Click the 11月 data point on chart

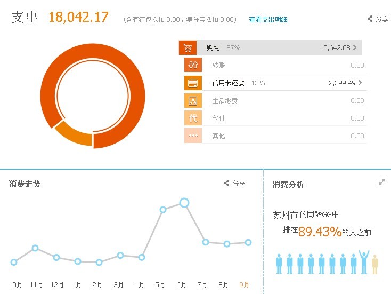click(x=35, y=248)
